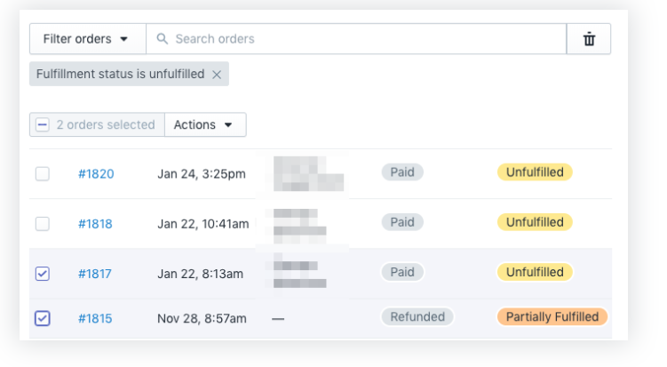The height and width of the screenshot is (367, 667).
Task: Click the Paid badge on order #1820
Action: tap(402, 172)
